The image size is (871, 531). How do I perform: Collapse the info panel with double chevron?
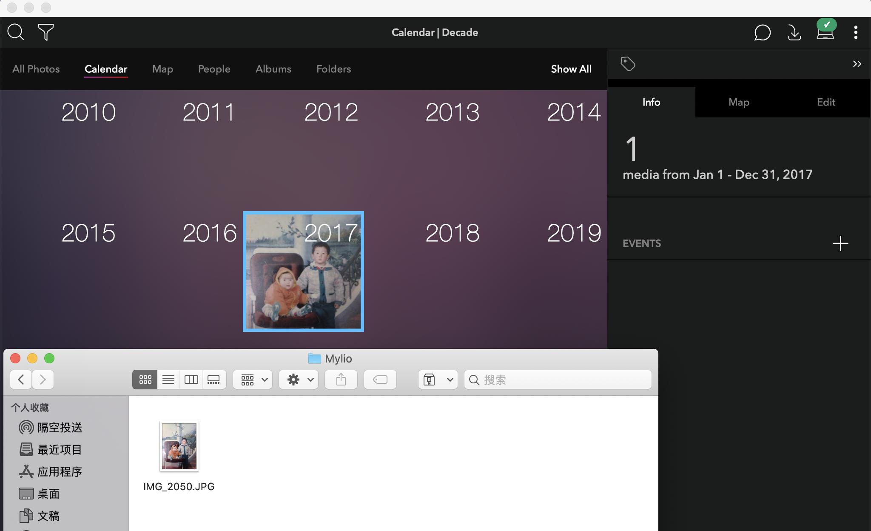857,64
